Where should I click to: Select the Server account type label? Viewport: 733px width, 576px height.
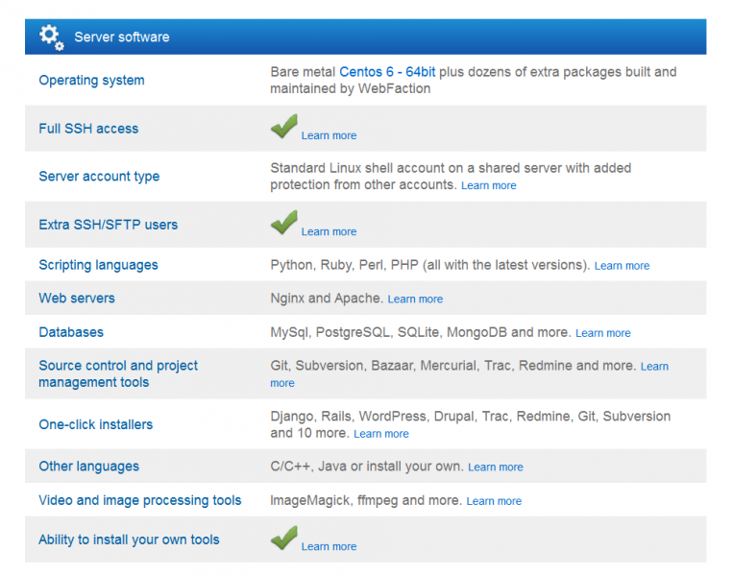click(x=99, y=177)
